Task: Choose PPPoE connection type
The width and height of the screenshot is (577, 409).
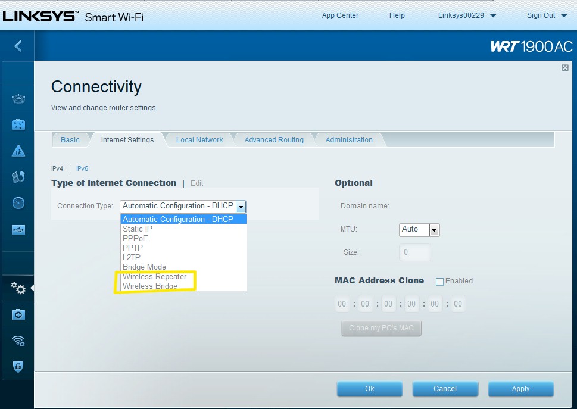Action: tap(183, 238)
